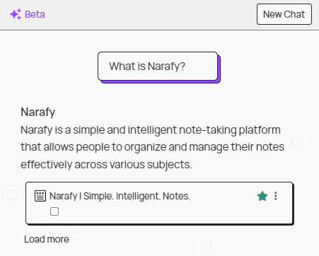
Task: Tick faint checkbox left of note card
Action: 12,195
